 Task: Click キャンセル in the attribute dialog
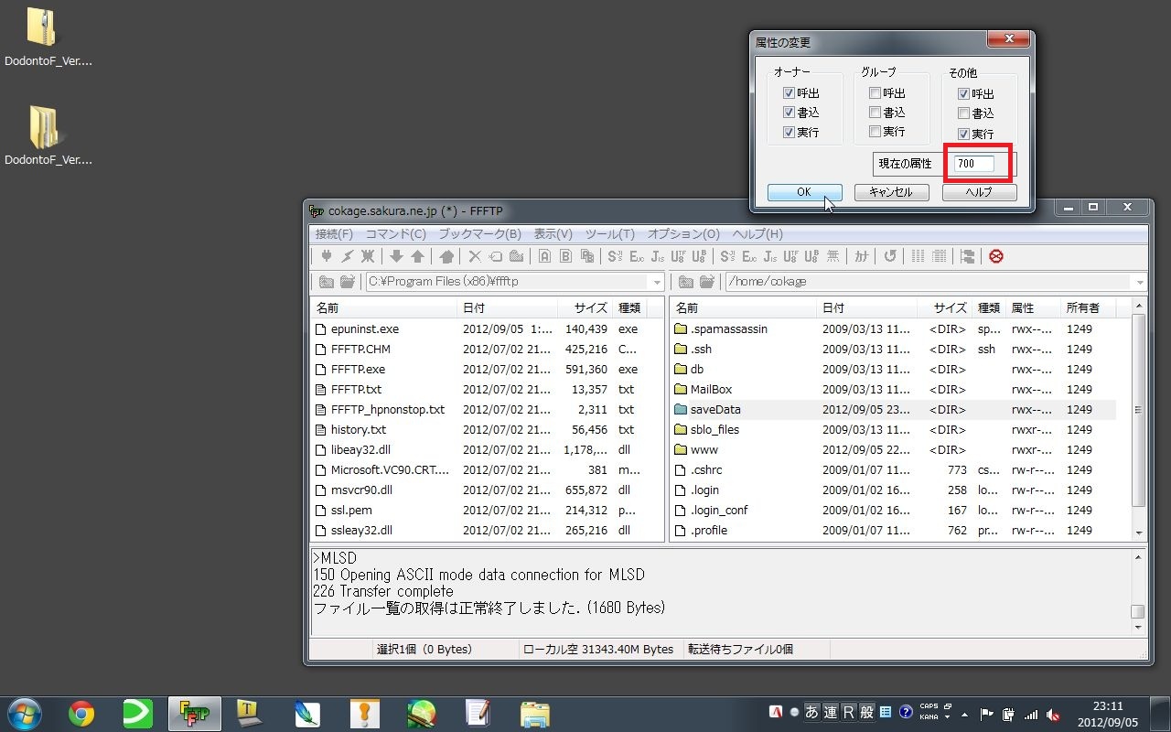pos(891,192)
